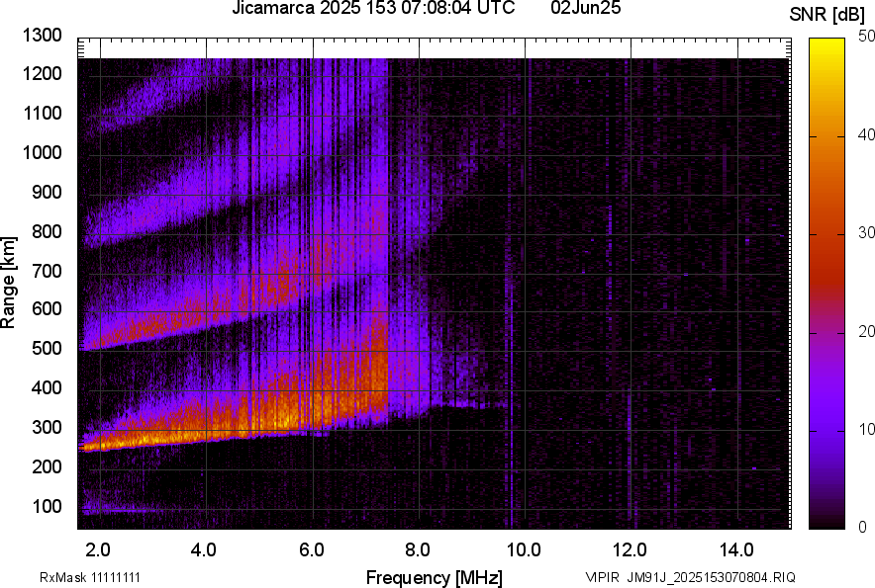Click the frequency tick label '10.0'
Image resolution: width=875 pixels, height=588 pixels.
click(524, 550)
